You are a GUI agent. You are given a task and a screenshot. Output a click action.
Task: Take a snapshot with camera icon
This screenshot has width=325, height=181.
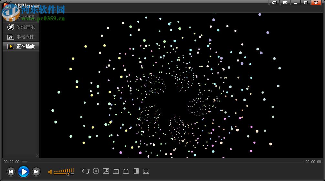point(126,171)
